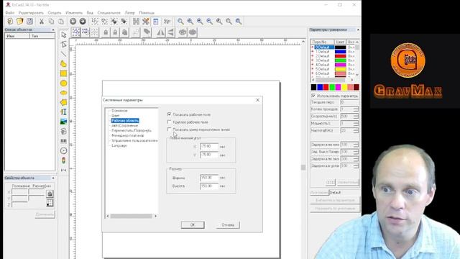
Task: Select the clock timer tool icon
Action: click(x=64, y=150)
